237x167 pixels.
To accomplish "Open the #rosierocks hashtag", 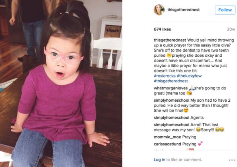I will pos(164,76).
